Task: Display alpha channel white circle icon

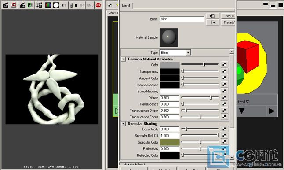Action: click(56, 5)
